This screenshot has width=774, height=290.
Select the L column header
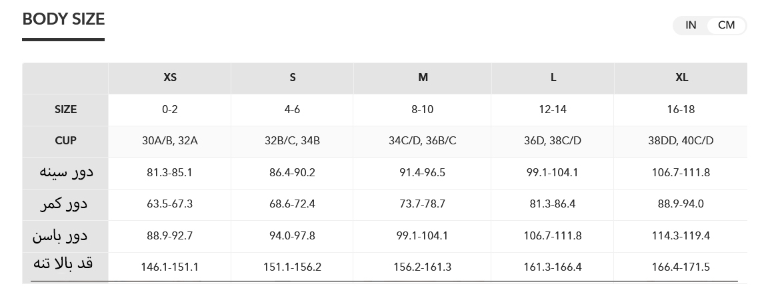pos(553,78)
